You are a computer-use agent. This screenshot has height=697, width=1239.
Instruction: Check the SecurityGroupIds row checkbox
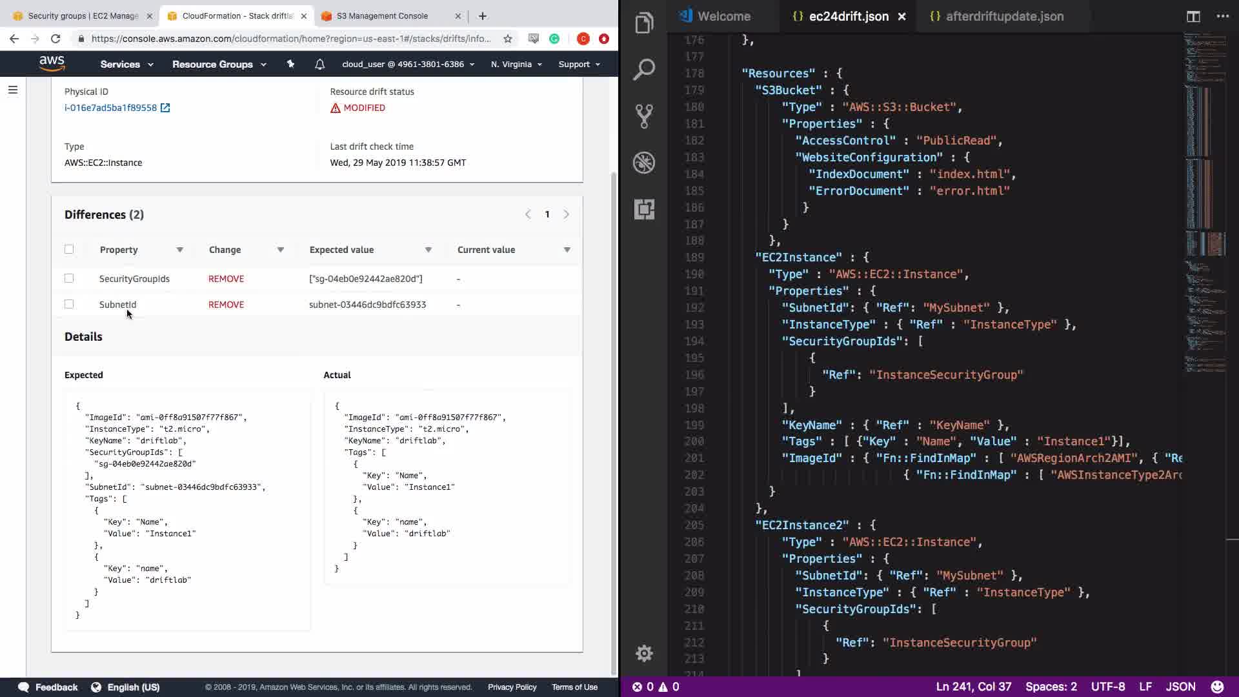click(x=69, y=278)
